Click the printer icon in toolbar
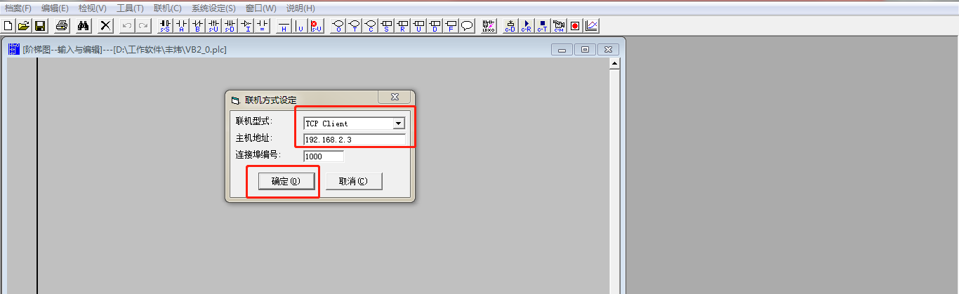The image size is (959, 294). pos(62,26)
